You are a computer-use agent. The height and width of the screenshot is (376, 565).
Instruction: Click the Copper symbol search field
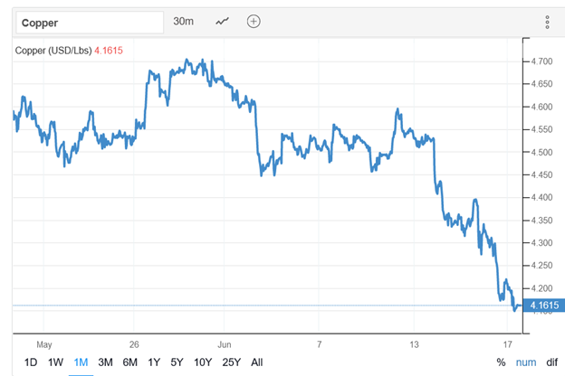(x=85, y=22)
